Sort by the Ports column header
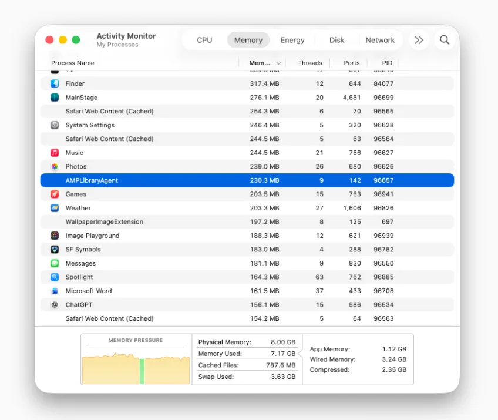This screenshot has height=420, width=498. pyautogui.click(x=352, y=63)
